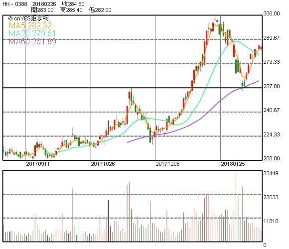This screenshot has width=289, height=249.
Task: Select the date 20180226 in the header
Action: point(44,4)
